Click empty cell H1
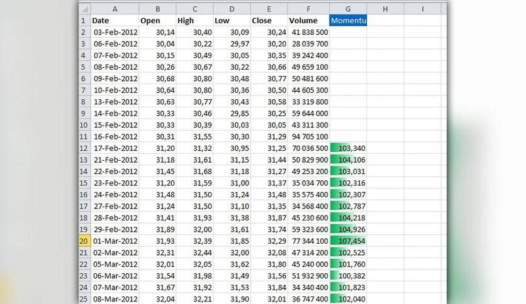 pos(385,21)
